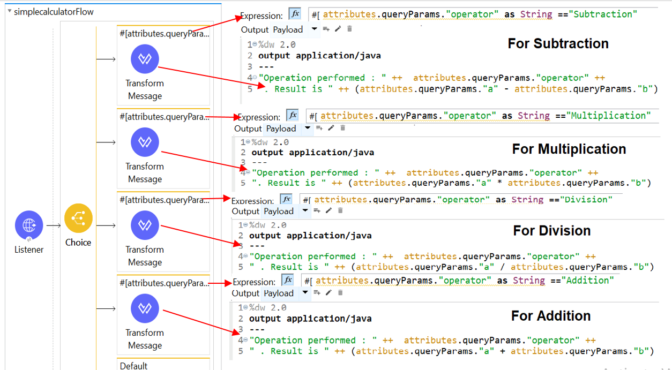
Task: Click pencil edit icon in the Division output toolbar
Action: (328, 210)
